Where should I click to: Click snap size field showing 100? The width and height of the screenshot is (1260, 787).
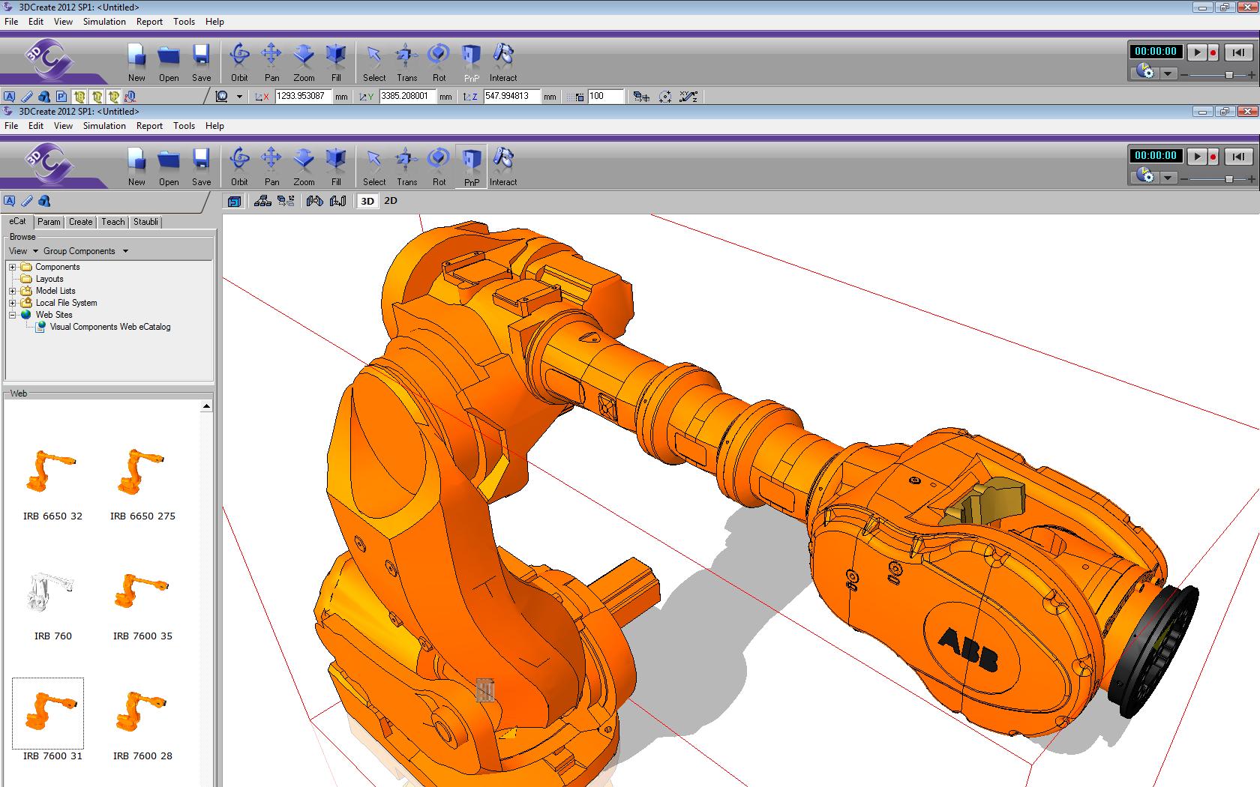point(606,96)
